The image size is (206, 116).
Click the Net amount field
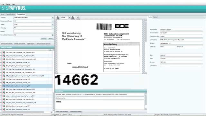click(181, 55)
